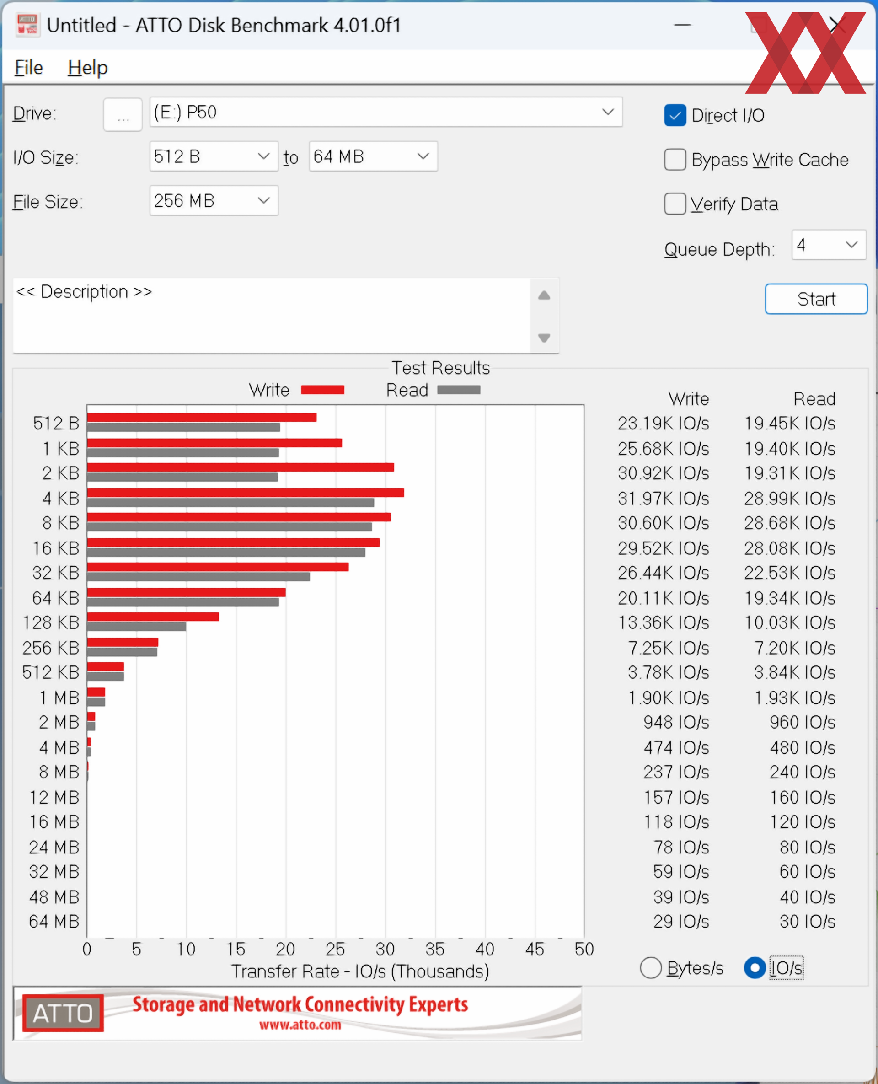The height and width of the screenshot is (1084, 878).
Task: Click the drive browse '...' button
Action: pyautogui.click(x=123, y=115)
